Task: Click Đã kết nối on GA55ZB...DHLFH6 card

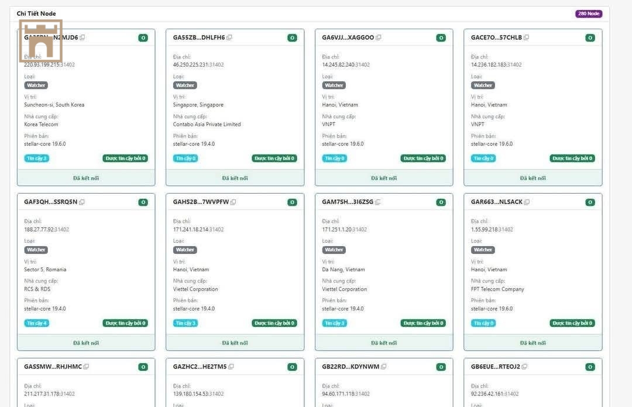Action: [235, 178]
